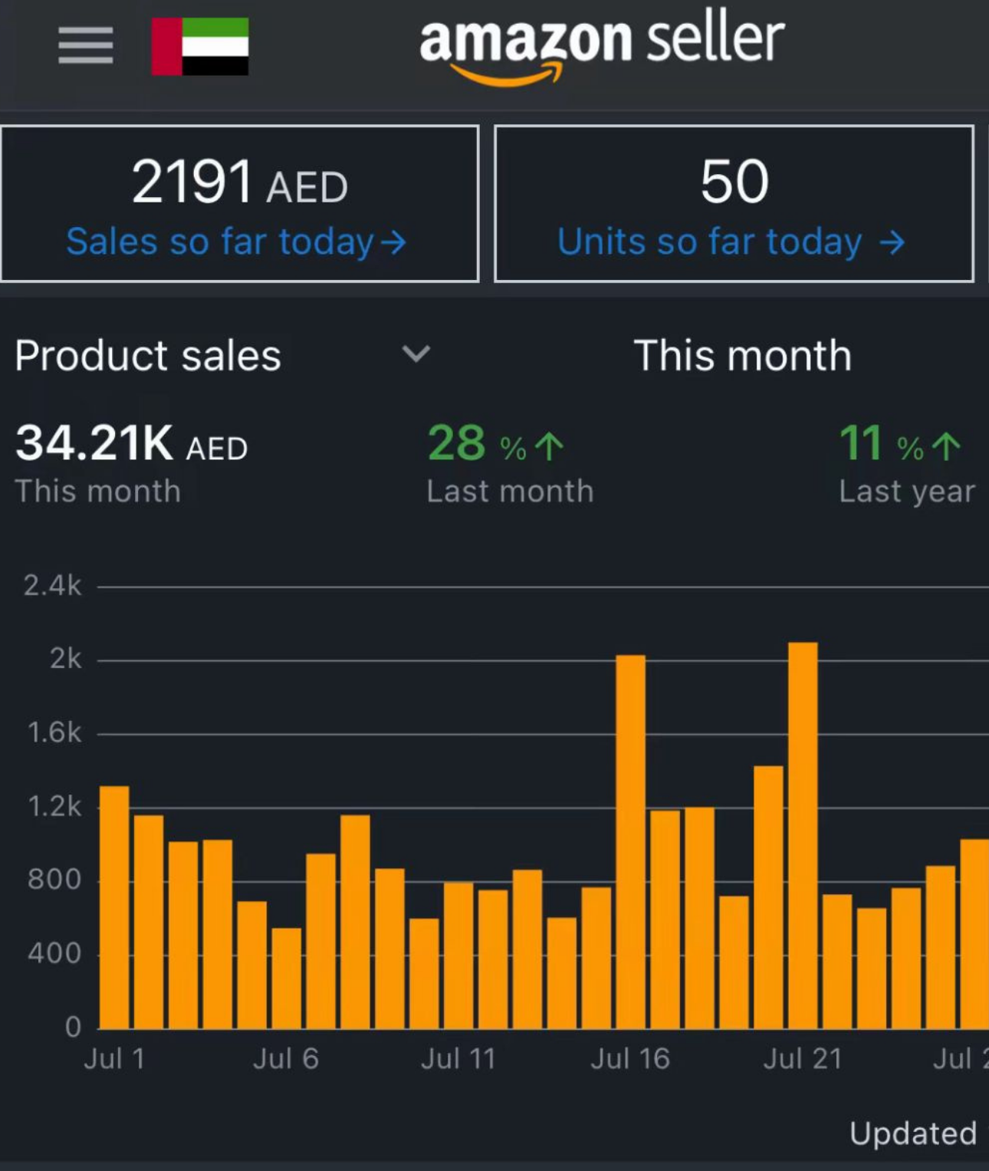Tap the Updated status text
The height and width of the screenshot is (1171, 989).
[913, 1133]
